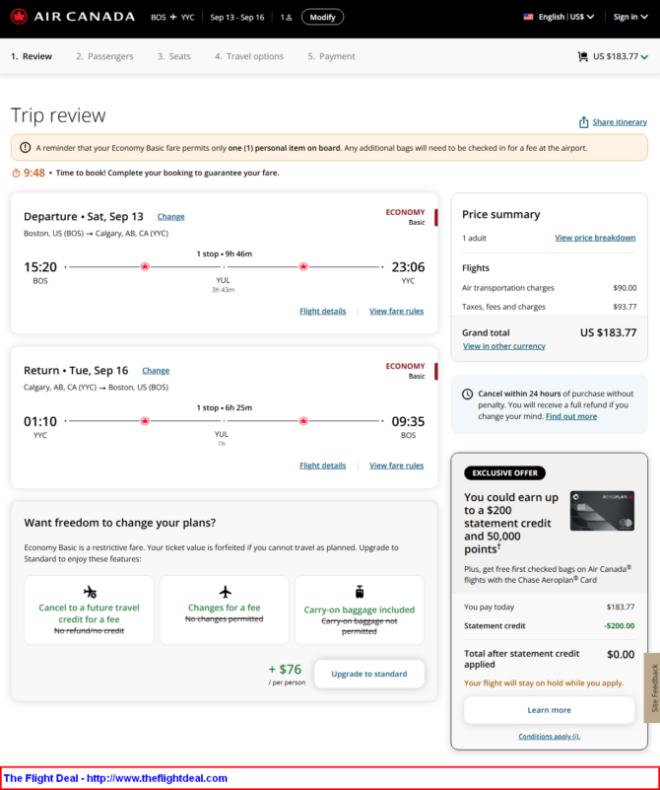This screenshot has height=790, width=660.
Task: Click the passenger count icon in header
Action: [287, 17]
